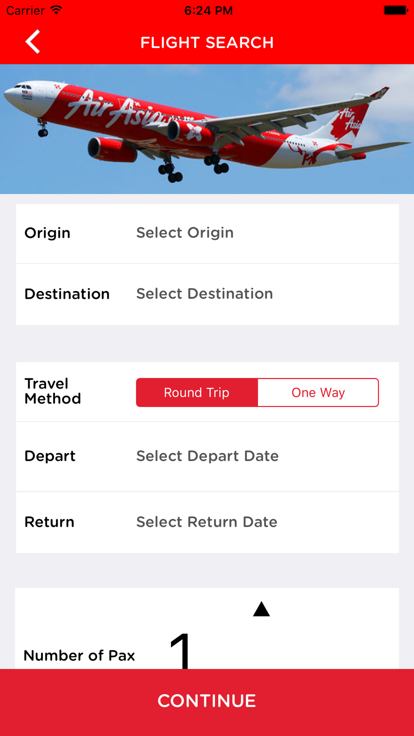Tap the back arrow icon
This screenshot has height=736, width=414.
click(33, 41)
